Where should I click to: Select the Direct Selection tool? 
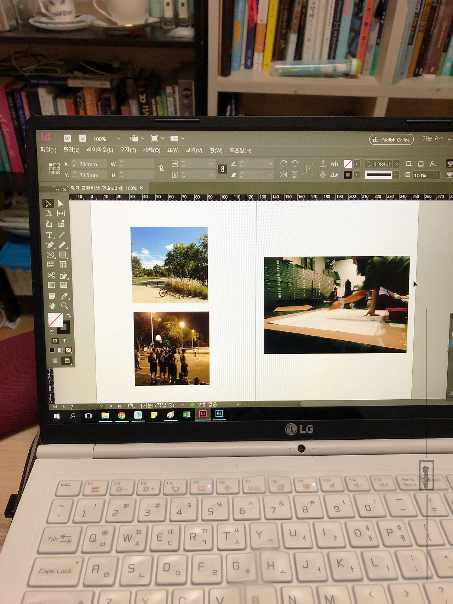61,204
